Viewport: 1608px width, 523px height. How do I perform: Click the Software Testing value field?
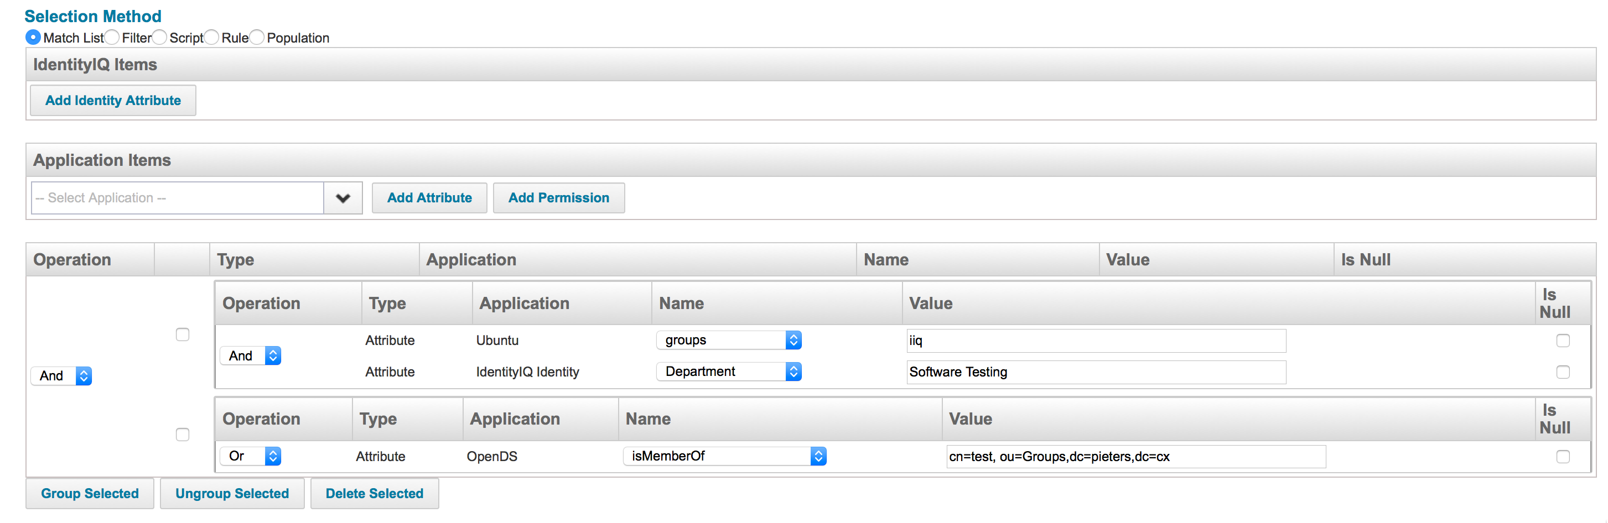pos(1096,372)
